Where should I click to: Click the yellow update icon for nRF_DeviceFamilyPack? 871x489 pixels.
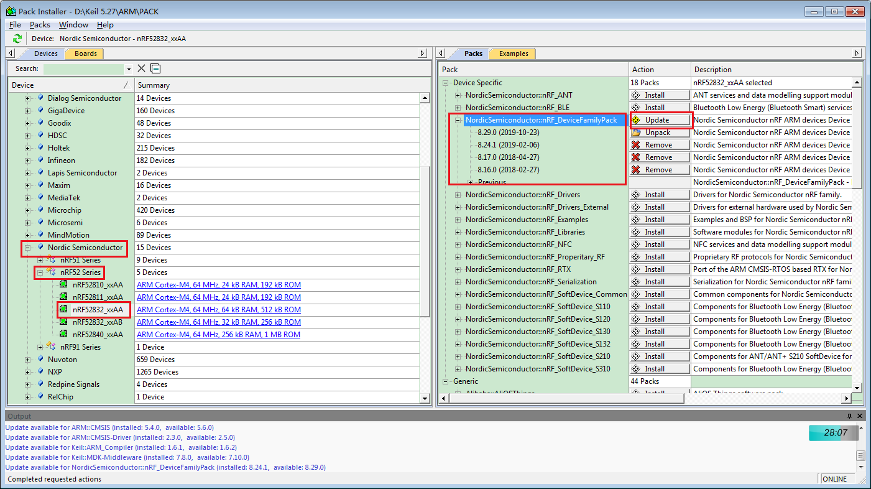pos(636,120)
